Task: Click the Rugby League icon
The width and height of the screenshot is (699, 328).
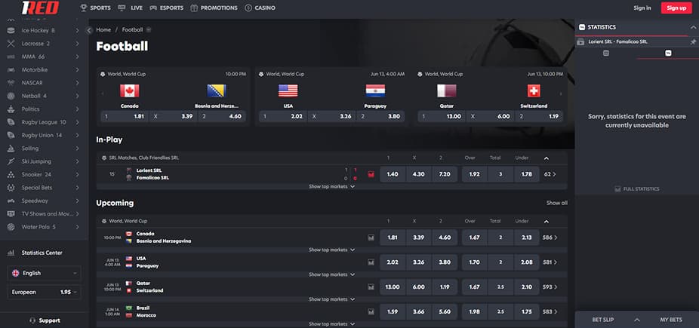Action: (x=11, y=122)
